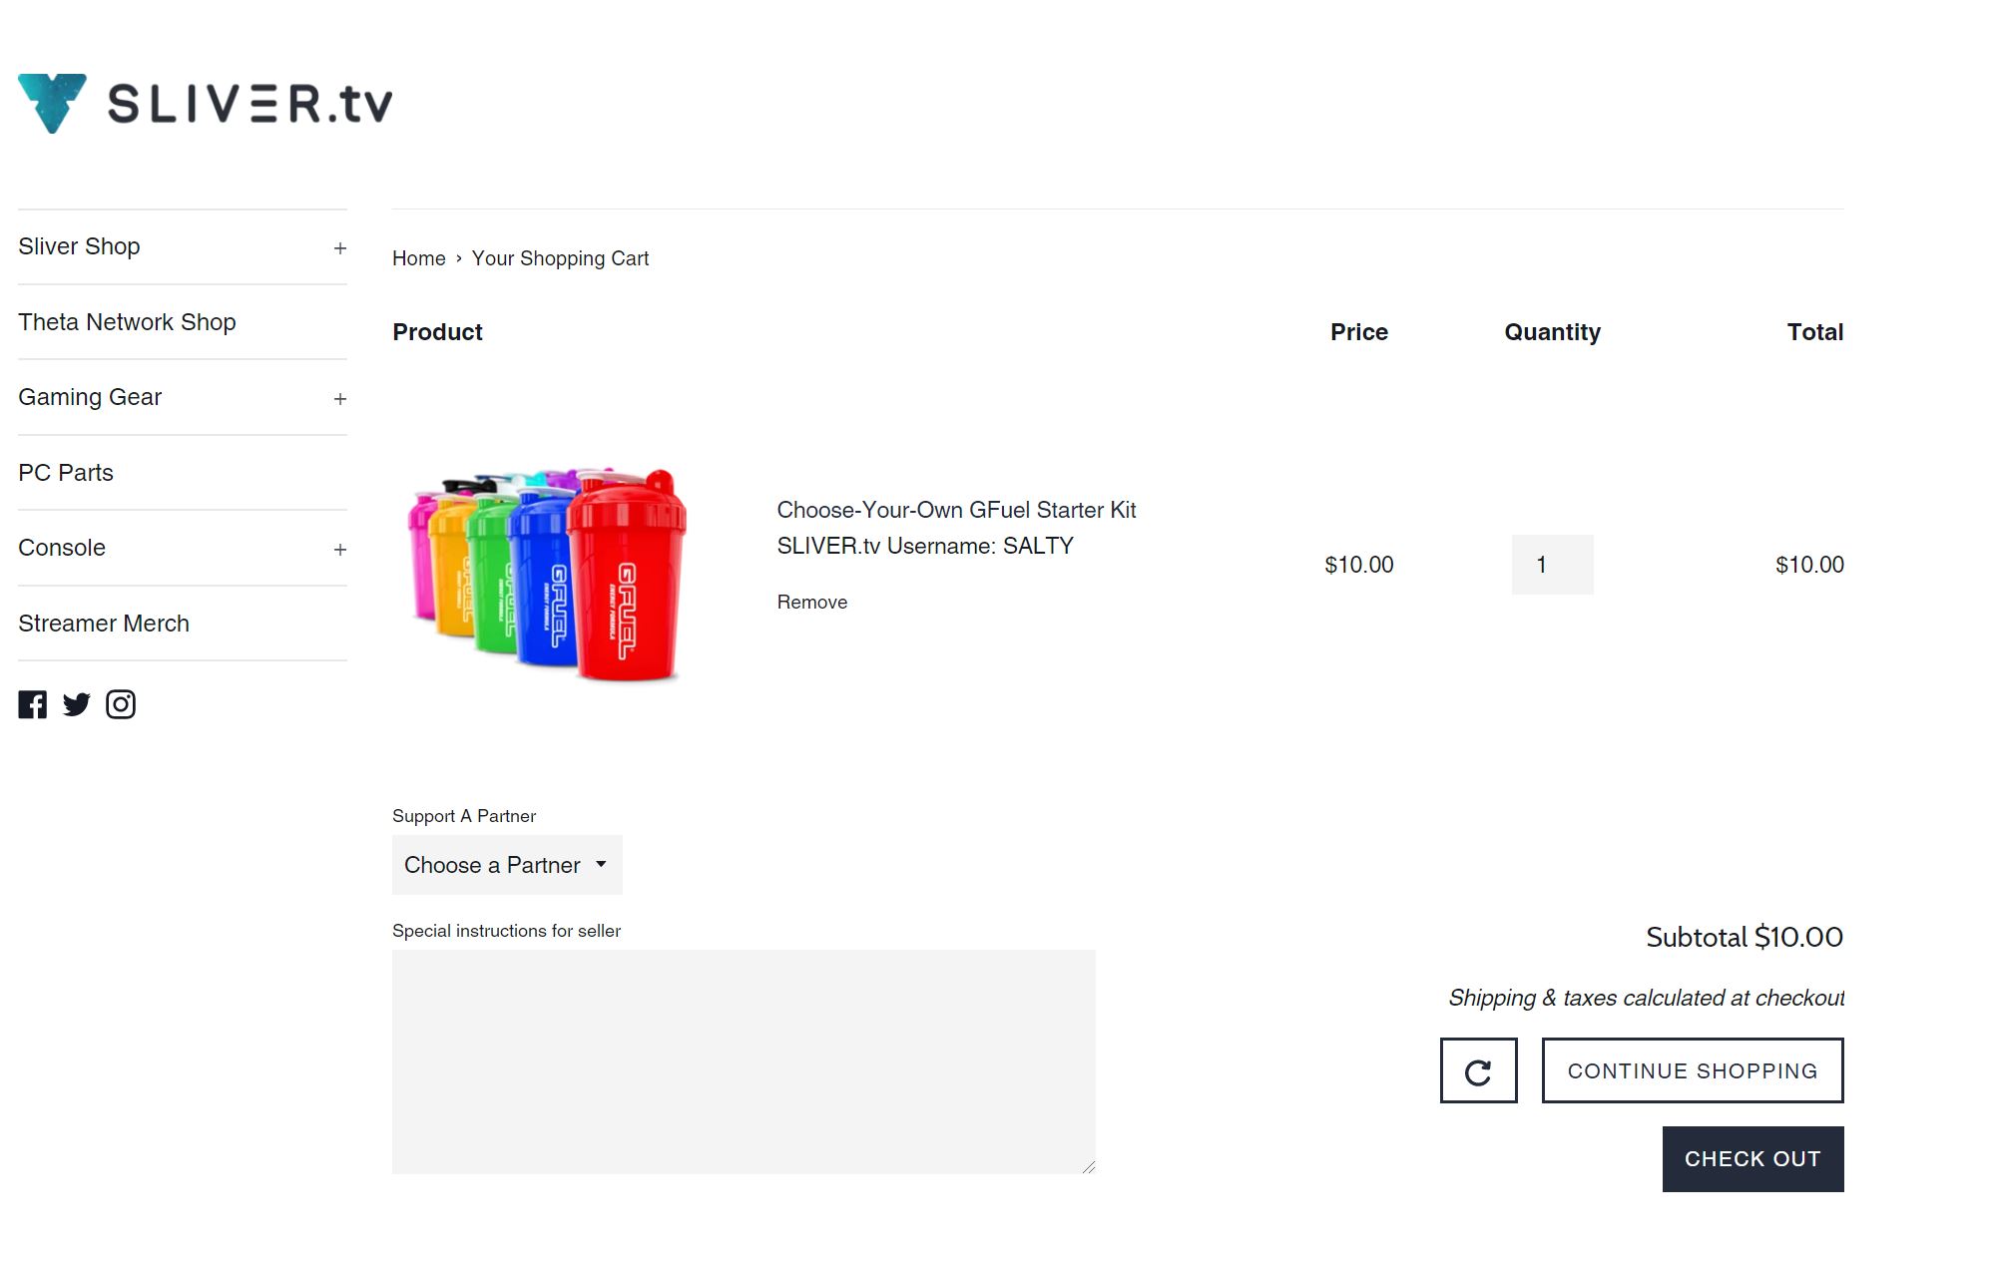Image resolution: width=2001 pixels, height=1264 pixels.
Task: Click the Special instructions for seller label
Action: pos(506,931)
